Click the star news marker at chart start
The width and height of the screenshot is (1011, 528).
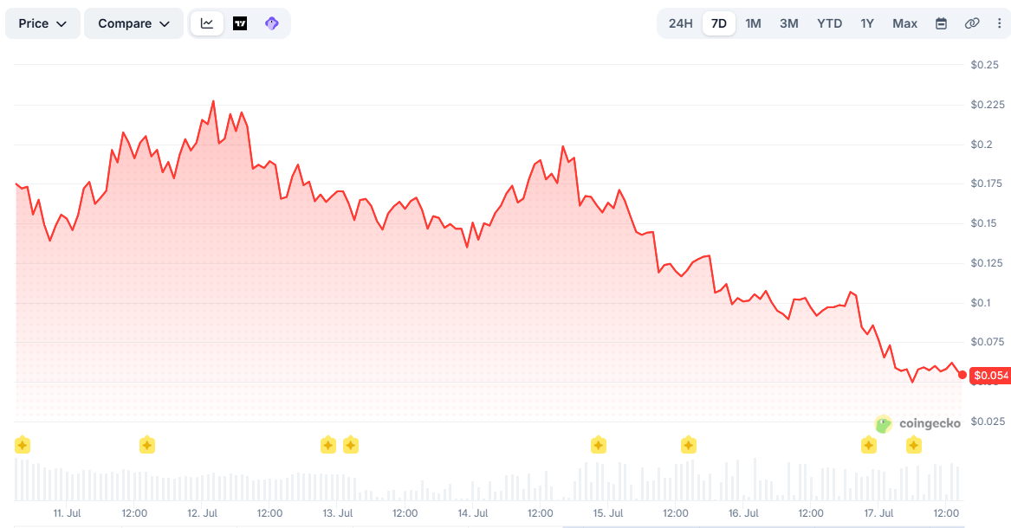23,445
